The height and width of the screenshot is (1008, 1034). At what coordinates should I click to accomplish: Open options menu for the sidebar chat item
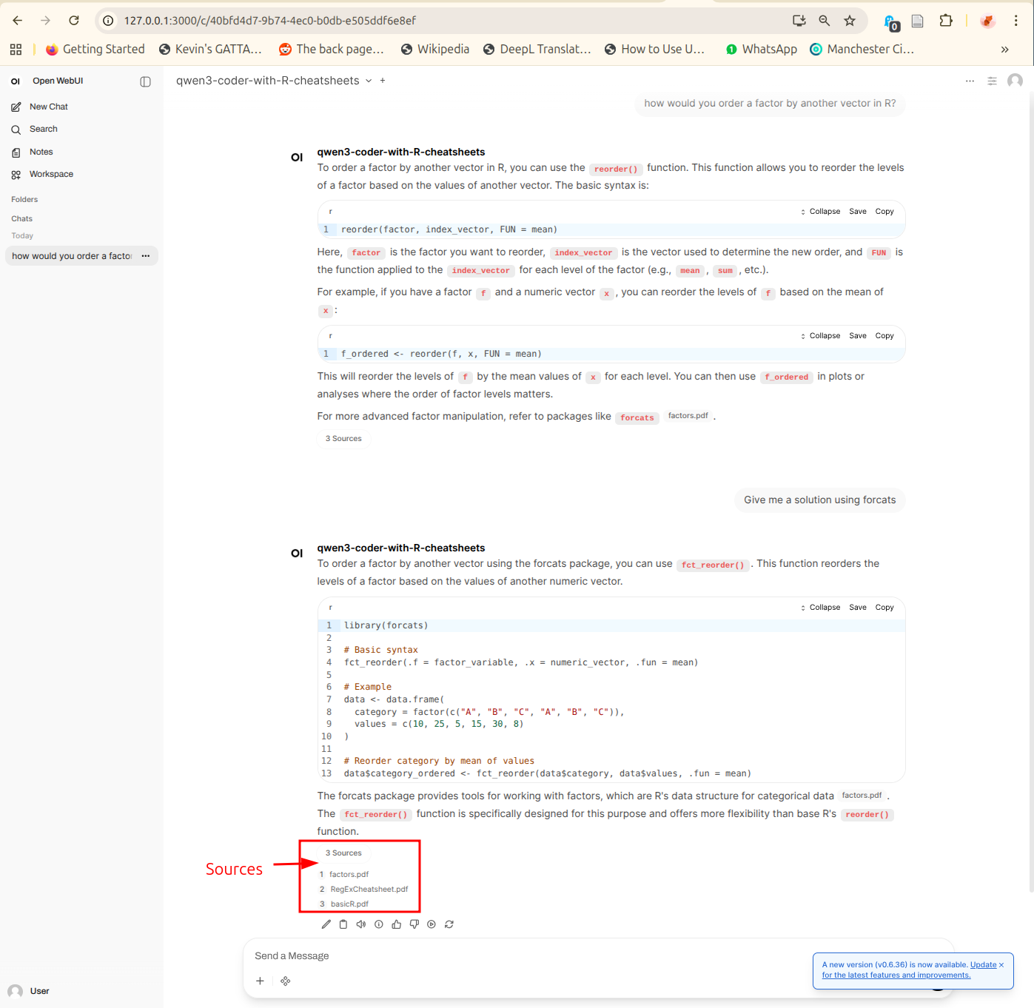145,256
